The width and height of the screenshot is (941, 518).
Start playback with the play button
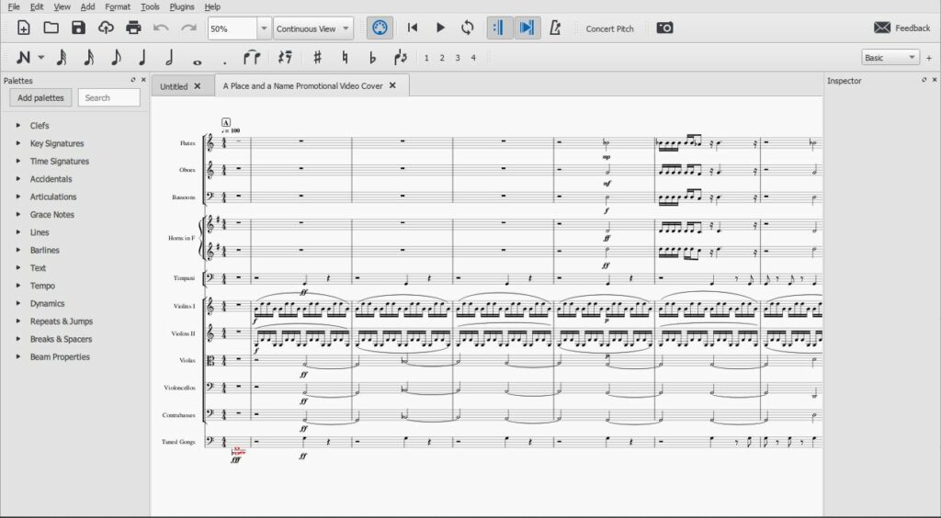440,28
